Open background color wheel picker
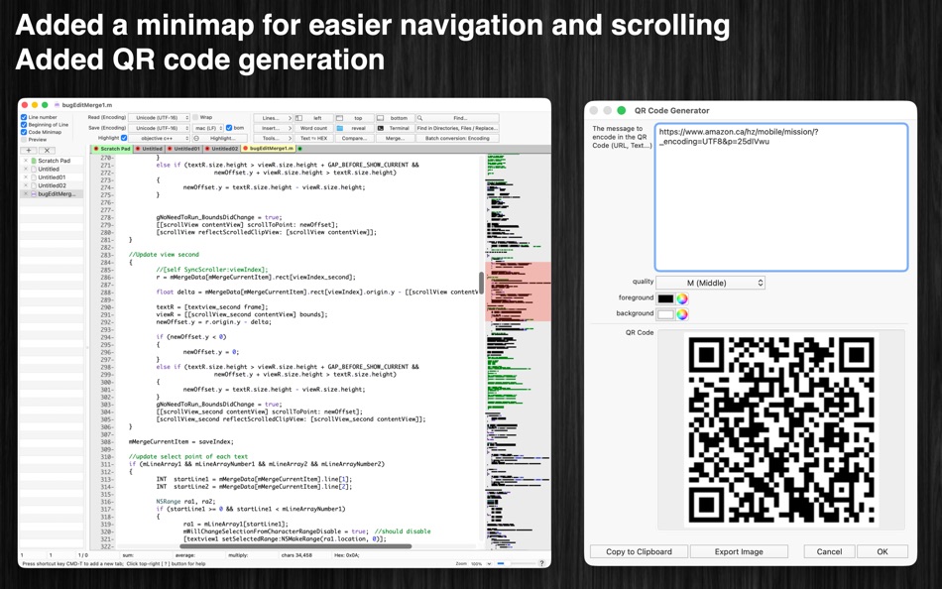 [682, 314]
